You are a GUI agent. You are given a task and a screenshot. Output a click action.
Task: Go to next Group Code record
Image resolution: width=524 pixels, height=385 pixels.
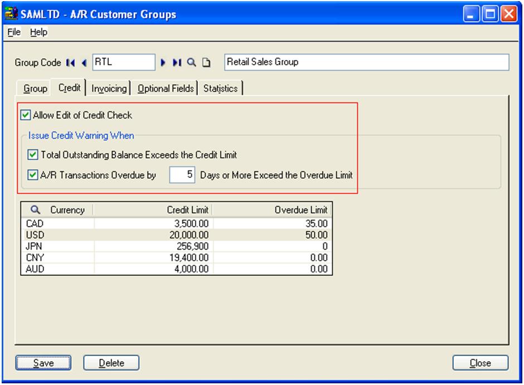pos(163,63)
